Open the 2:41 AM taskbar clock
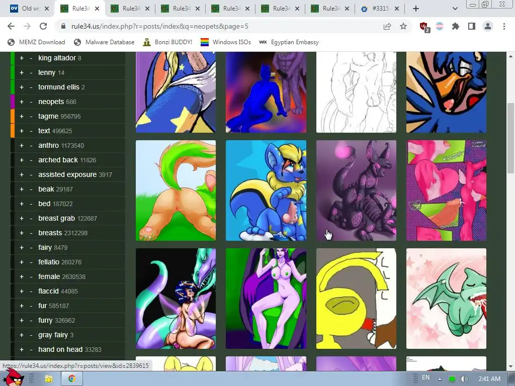The image size is (515, 386). 489,379
